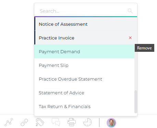The height and width of the screenshot is (128, 157).
Task: Open the workflow graph icon
Action: pyautogui.click(x=9, y=122)
